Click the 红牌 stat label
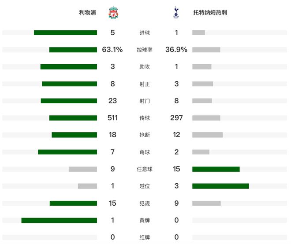Viewport: 291px width, 244px height. [145, 237]
